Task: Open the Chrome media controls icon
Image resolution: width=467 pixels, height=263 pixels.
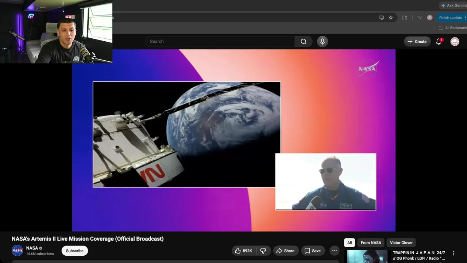Action: pyautogui.click(x=420, y=18)
